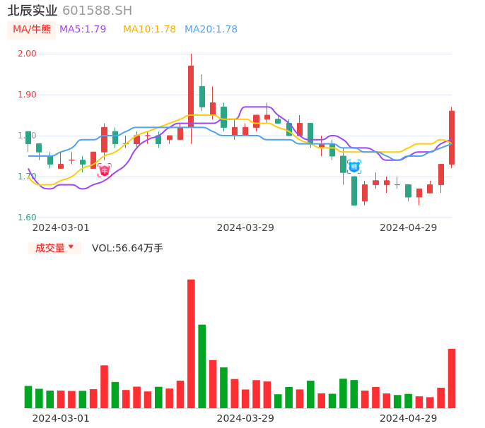The height and width of the screenshot is (428, 485).
Task: Open the 成交量 indicator dropdown
Action: pos(54,248)
